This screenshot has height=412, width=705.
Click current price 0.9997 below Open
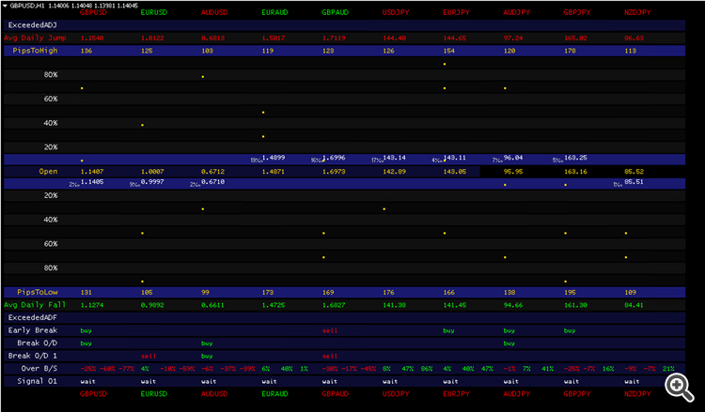152,182
